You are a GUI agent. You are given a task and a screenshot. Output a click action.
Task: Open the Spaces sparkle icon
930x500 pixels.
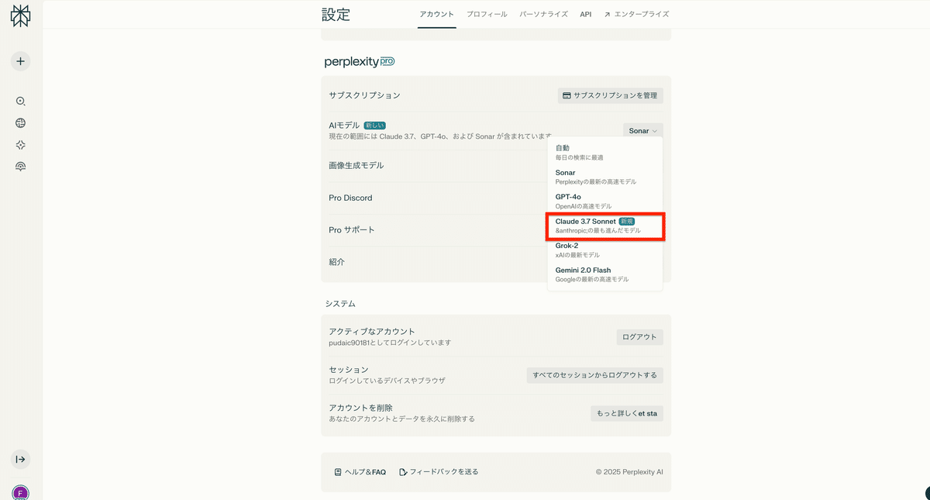[x=20, y=145]
